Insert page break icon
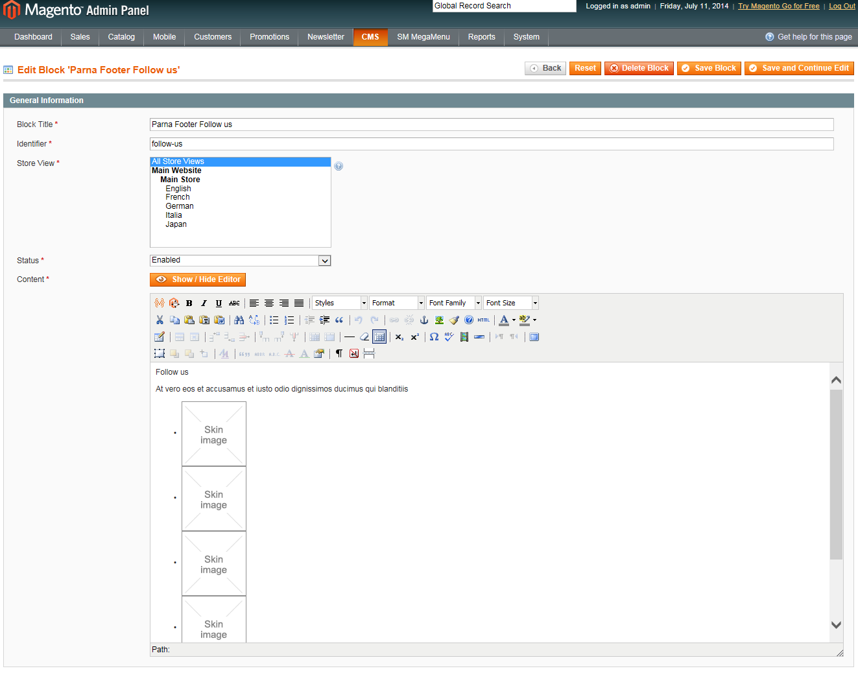The height and width of the screenshot is (673, 858). tap(369, 353)
